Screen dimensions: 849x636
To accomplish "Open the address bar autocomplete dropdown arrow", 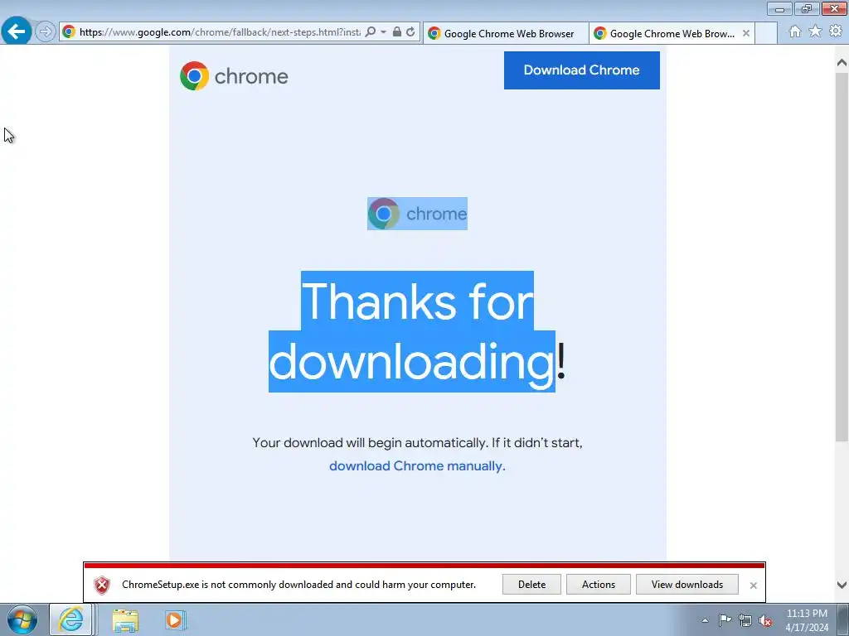I will tap(383, 32).
